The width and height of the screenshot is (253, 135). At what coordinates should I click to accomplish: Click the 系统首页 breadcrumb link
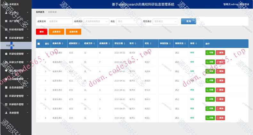(40, 12)
